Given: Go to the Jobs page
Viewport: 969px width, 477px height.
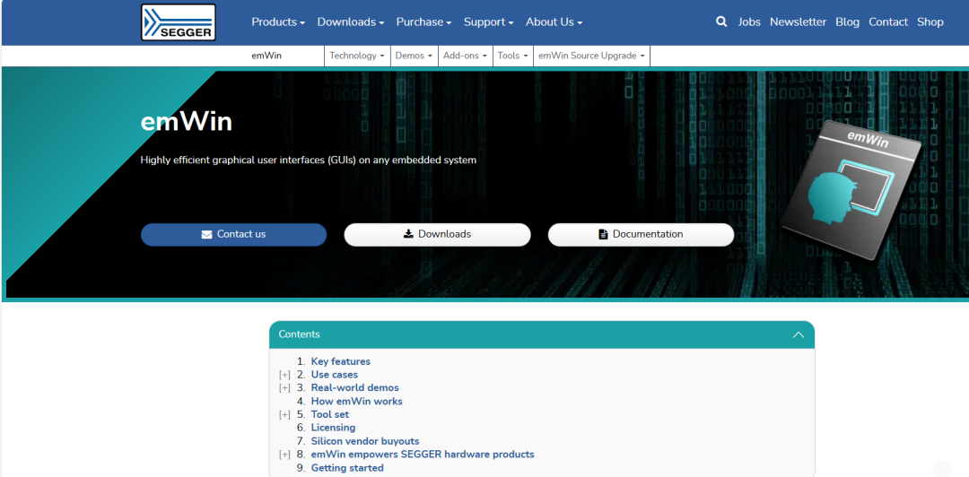Looking at the screenshot, I should pyautogui.click(x=749, y=22).
